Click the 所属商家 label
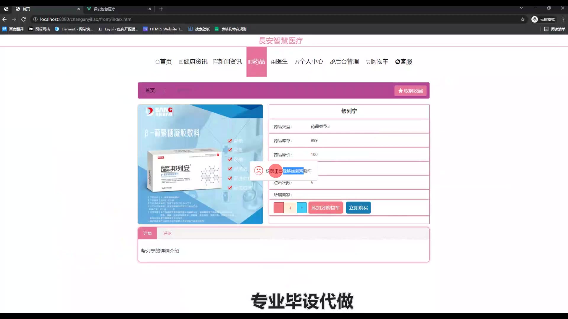This screenshot has height=319, width=568. pyautogui.click(x=283, y=195)
